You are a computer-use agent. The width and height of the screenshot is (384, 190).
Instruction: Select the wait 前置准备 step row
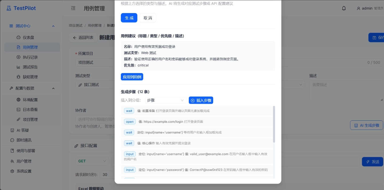pos(197,111)
